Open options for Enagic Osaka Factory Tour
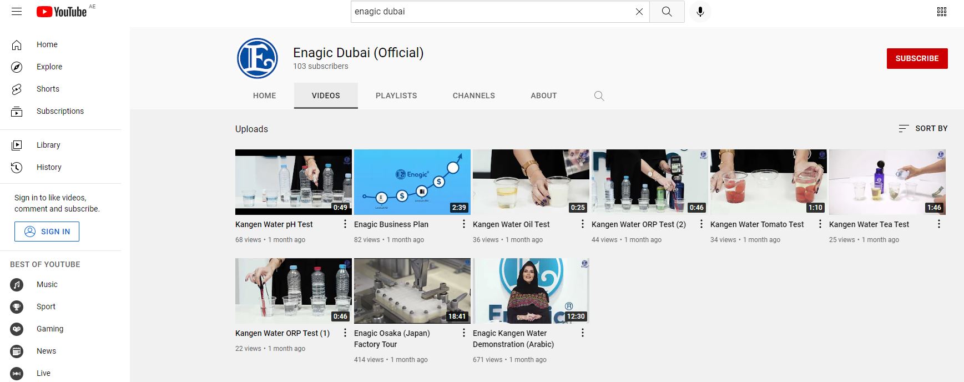This screenshot has width=964, height=382. point(464,333)
